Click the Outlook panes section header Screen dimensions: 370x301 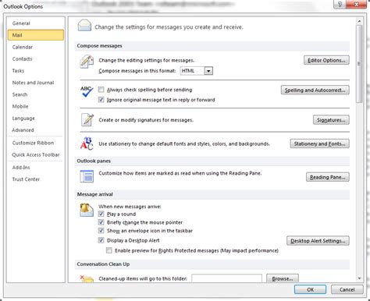coord(212,161)
